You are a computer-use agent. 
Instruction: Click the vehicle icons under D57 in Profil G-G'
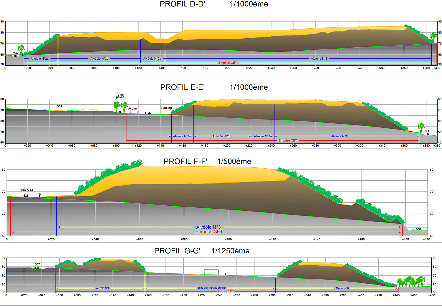tap(37, 268)
